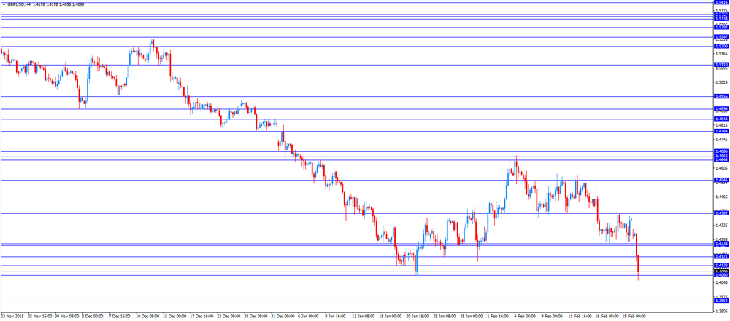Image resolution: width=730 pixels, height=321 pixels.
Task: Click the current price 1.4099 marker
Action: click(721, 271)
